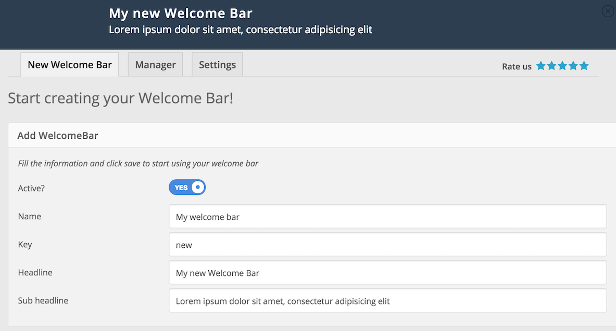This screenshot has width=616, height=331.
Task: Click the preview bar sub headline text
Action: click(240, 30)
